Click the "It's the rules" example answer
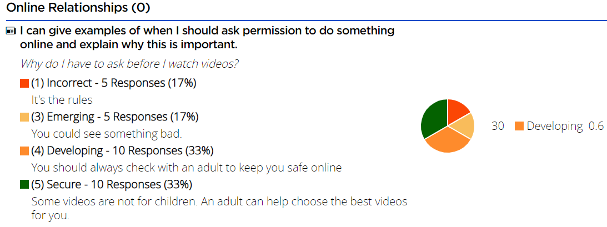The image size is (607, 227). [62, 100]
